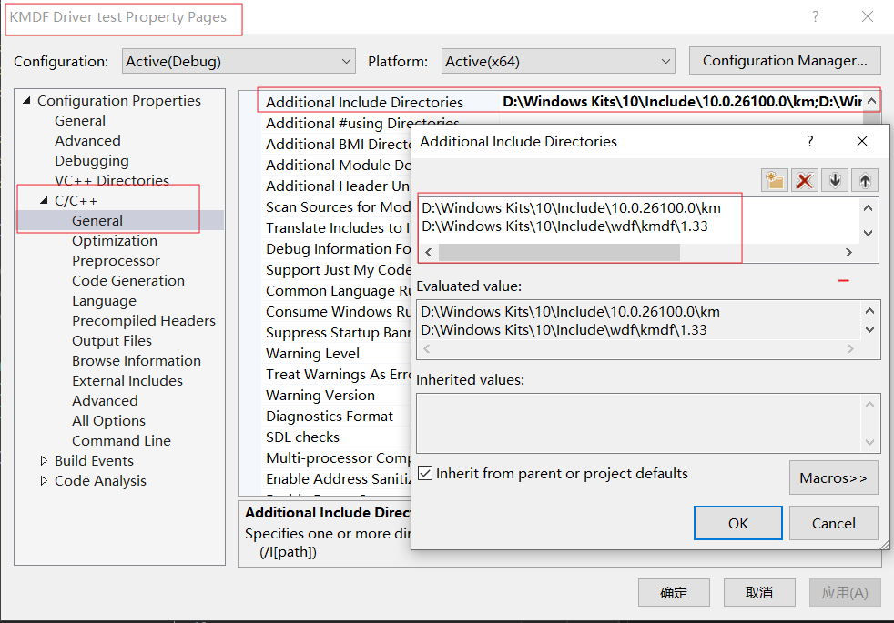Select the Treat Warnings As Errors row
The width and height of the screenshot is (894, 623).
click(x=338, y=374)
